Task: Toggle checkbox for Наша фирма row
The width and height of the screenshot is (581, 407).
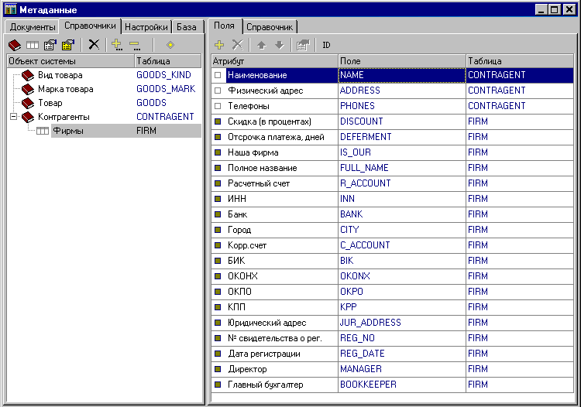Action: click(x=218, y=152)
